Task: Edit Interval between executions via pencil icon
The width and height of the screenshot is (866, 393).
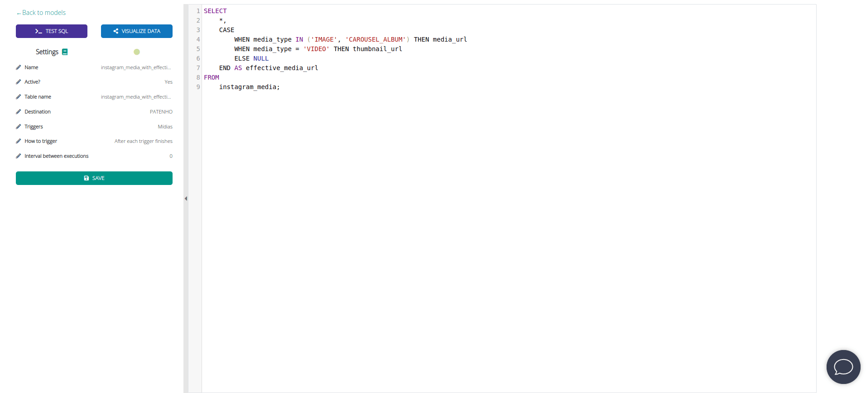Action: (19, 156)
